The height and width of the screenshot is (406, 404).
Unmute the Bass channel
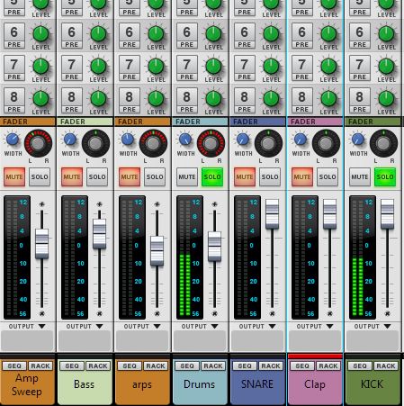[x=72, y=177]
